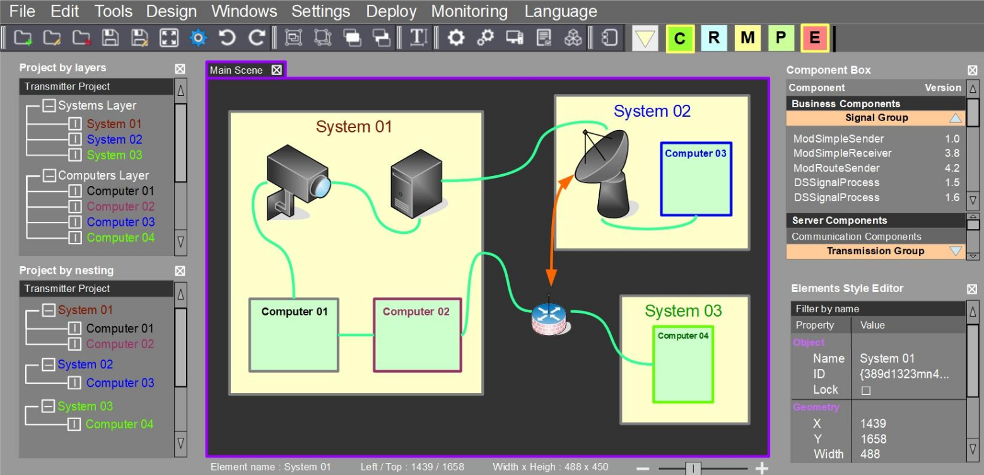Click the Filter by name field
The image size is (984, 475).
tap(877, 309)
